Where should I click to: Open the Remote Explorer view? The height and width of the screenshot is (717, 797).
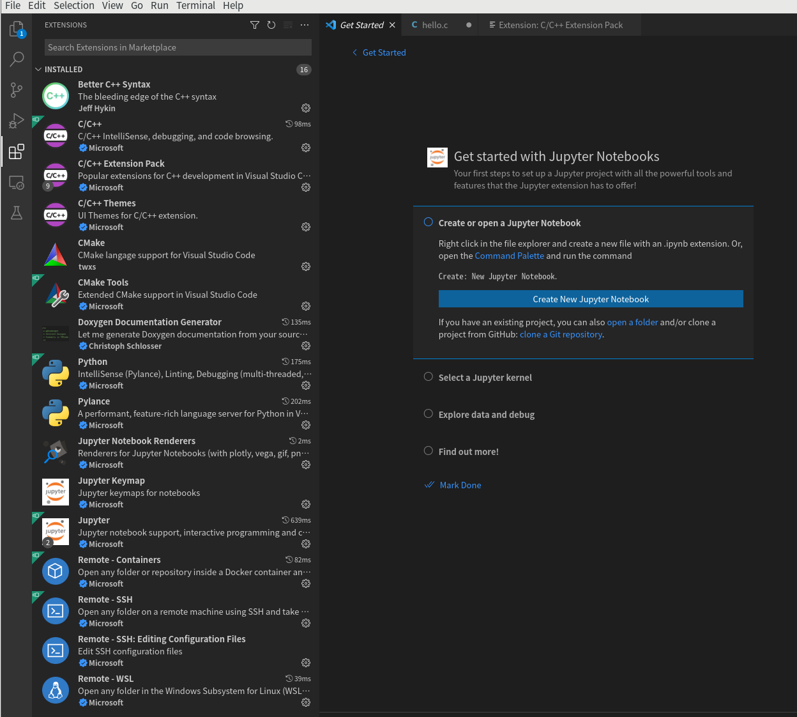(x=17, y=183)
